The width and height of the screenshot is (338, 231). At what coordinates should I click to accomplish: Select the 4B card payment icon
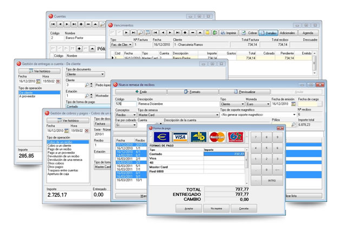pyautogui.click(x=199, y=137)
